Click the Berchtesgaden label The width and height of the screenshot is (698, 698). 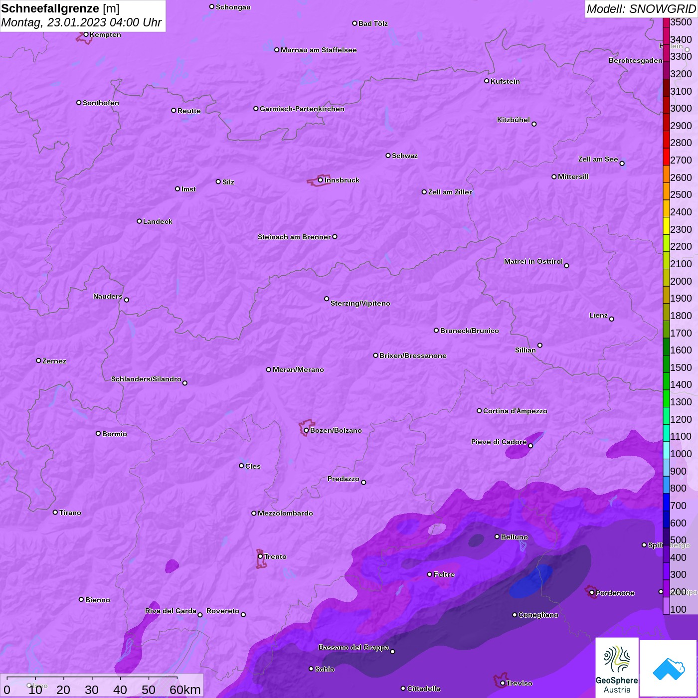click(636, 60)
